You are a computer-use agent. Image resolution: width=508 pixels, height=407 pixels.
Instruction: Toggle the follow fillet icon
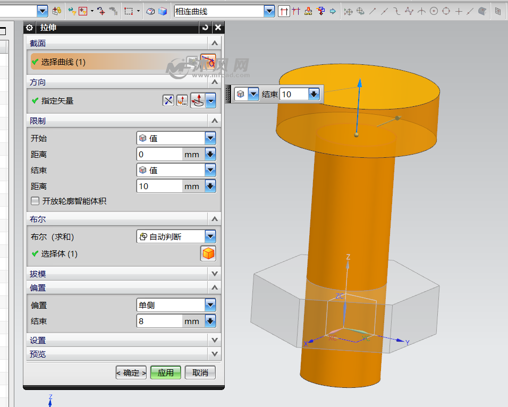tap(296, 11)
